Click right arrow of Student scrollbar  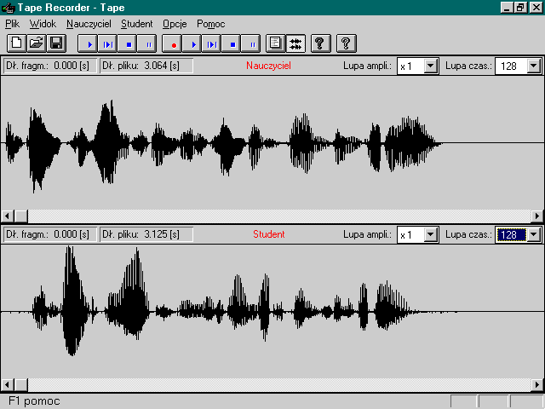[537, 384]
